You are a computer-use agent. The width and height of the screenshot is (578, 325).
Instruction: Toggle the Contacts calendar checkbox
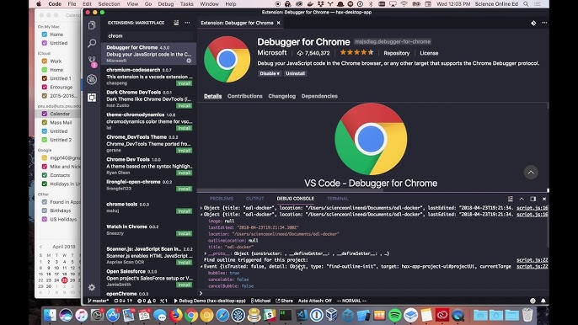pyautogui.click(x=45, y=175)
